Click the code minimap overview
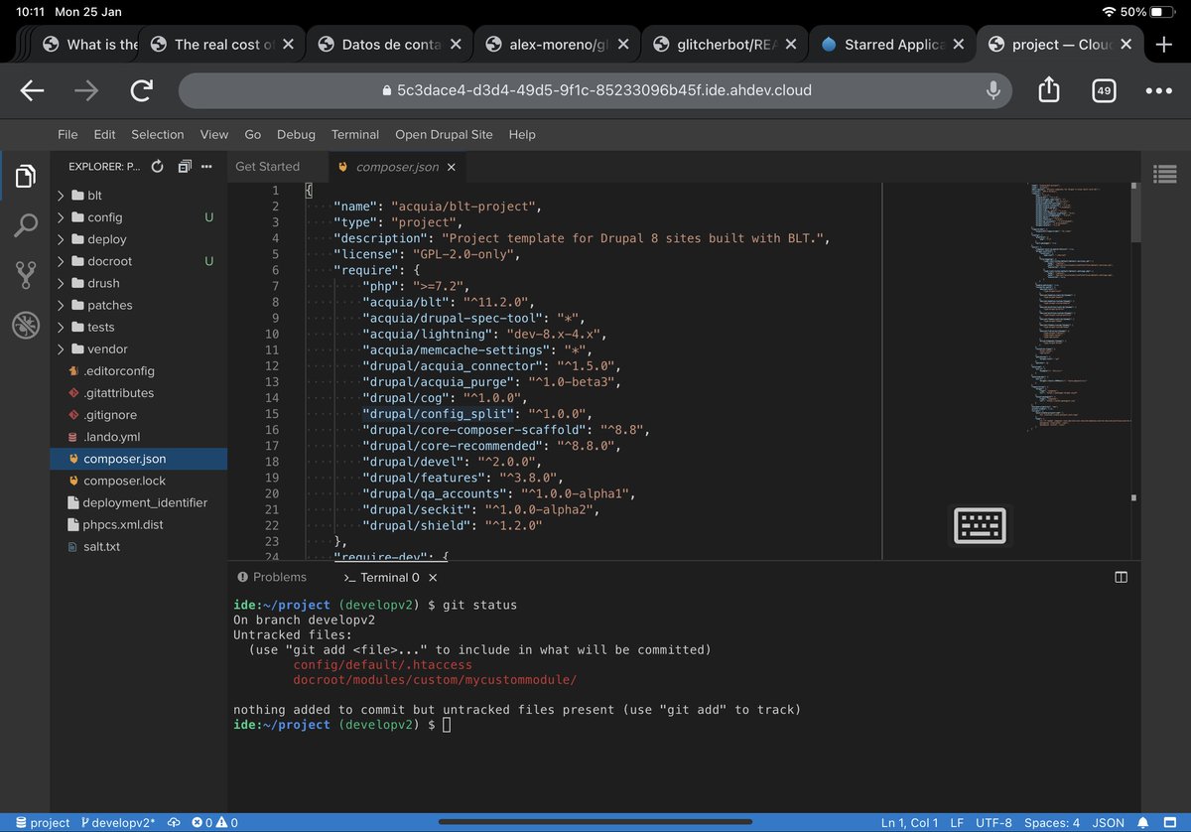 [1080, 308]
